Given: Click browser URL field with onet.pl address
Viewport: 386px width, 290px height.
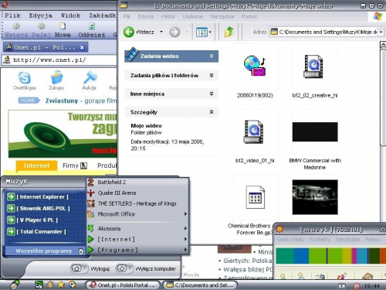Looking at the screenshot, I should pyautogui.click(x=59, y=60).
